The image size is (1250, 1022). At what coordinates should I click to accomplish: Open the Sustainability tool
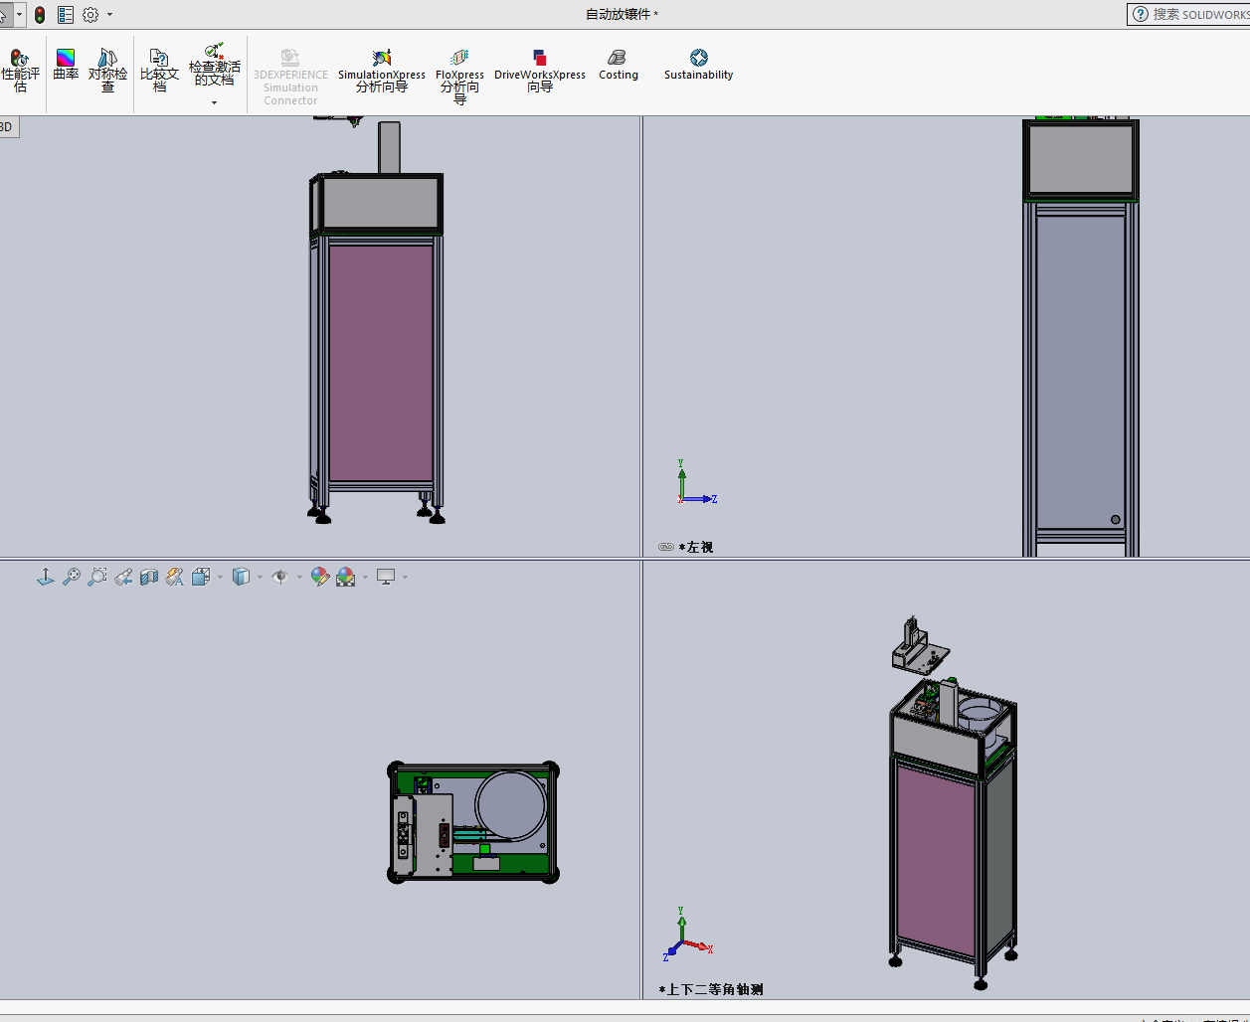tap(698, 66)
